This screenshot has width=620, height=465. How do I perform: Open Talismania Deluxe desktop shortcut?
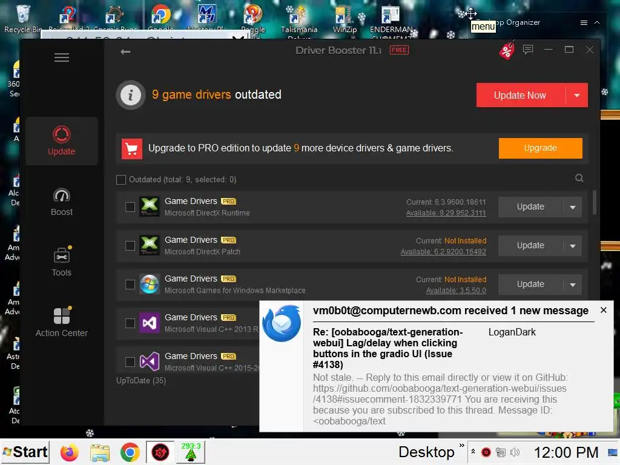click(x=299, y=21)
